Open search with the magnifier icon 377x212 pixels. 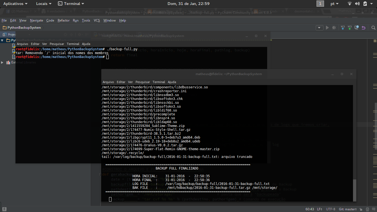click(373, 28)
